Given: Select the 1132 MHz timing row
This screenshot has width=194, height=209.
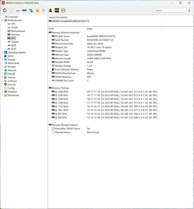Looking at the screenshot, I should click(104, 107).
